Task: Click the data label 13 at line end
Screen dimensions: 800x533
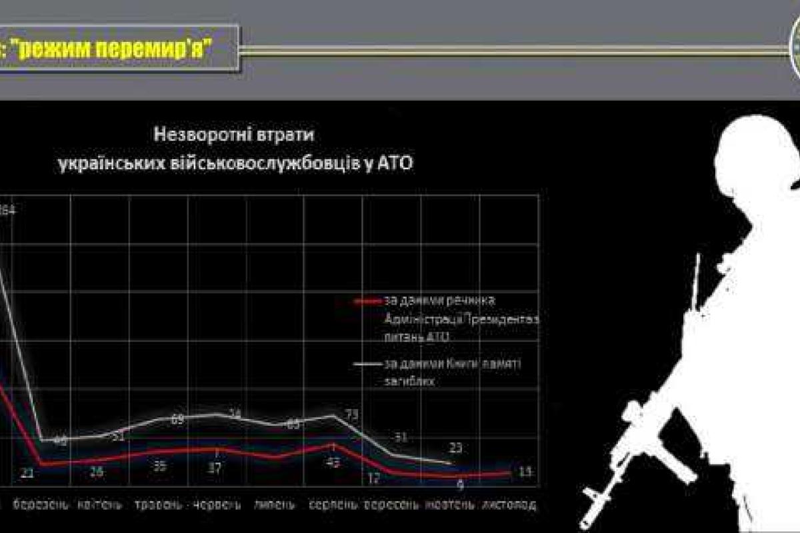Action: click(x=525, y=472)
